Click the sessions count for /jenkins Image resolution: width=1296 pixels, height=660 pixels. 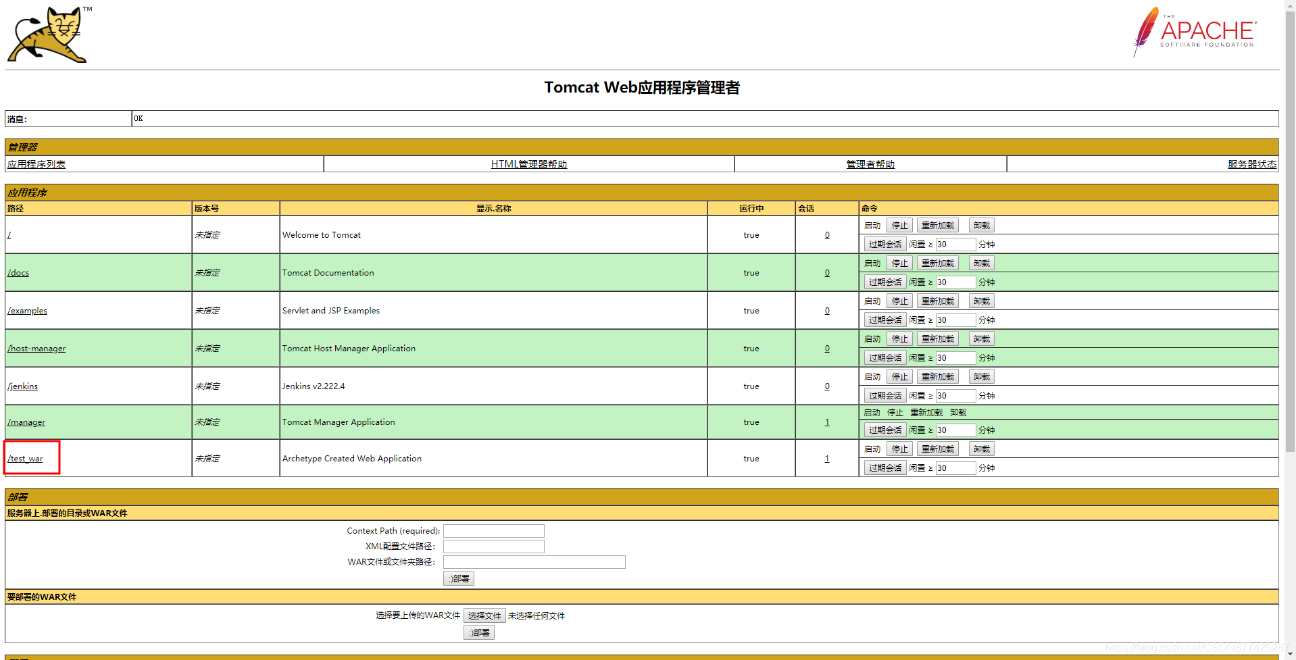tap(827, 386)
